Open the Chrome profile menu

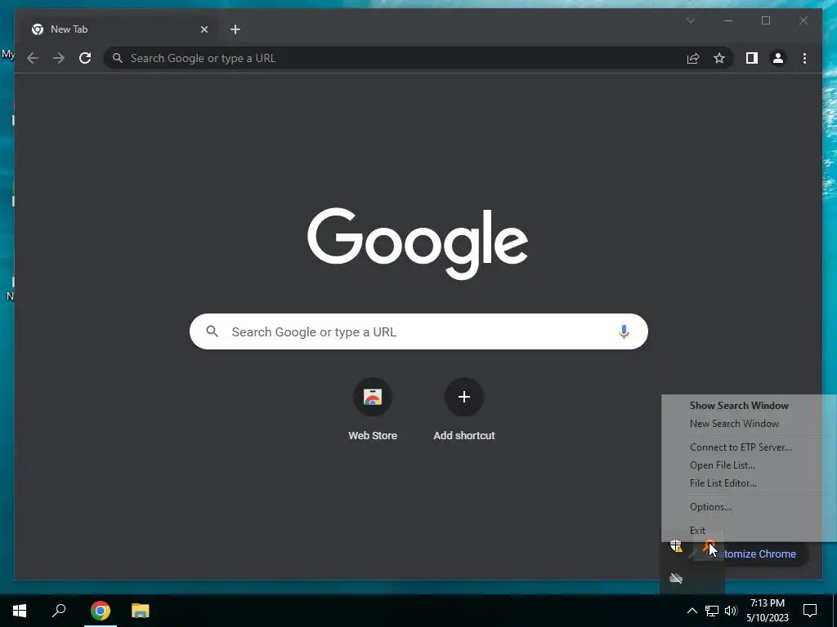[778, 58]
